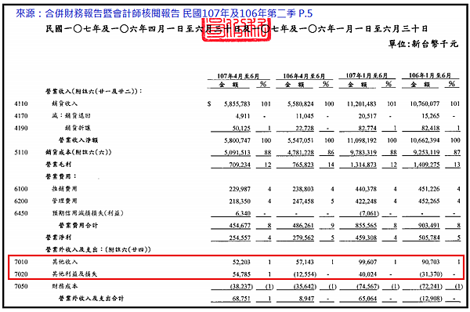Select account code 4110
This screenshot has height=312, width=470.
click(x=21, y=103)
